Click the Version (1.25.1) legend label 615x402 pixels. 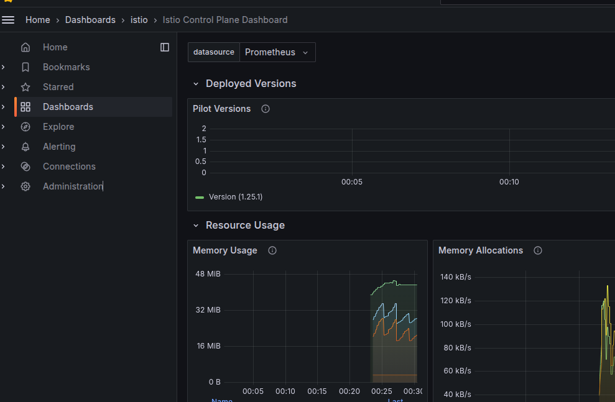click(236, 197)
